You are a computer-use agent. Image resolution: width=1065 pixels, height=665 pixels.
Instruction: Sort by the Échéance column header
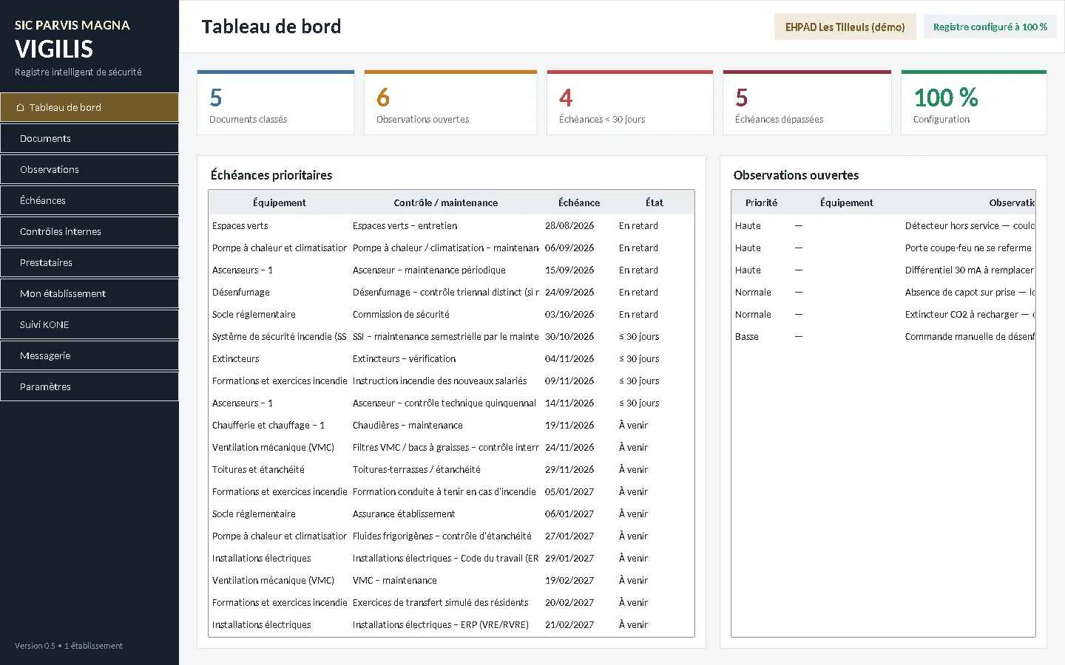[579, 202]
